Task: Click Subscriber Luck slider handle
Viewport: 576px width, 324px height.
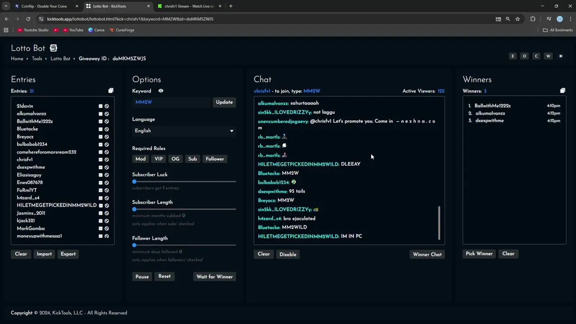Action: [134, 182]
